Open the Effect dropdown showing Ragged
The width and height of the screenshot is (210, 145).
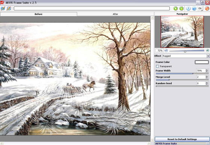186,56
